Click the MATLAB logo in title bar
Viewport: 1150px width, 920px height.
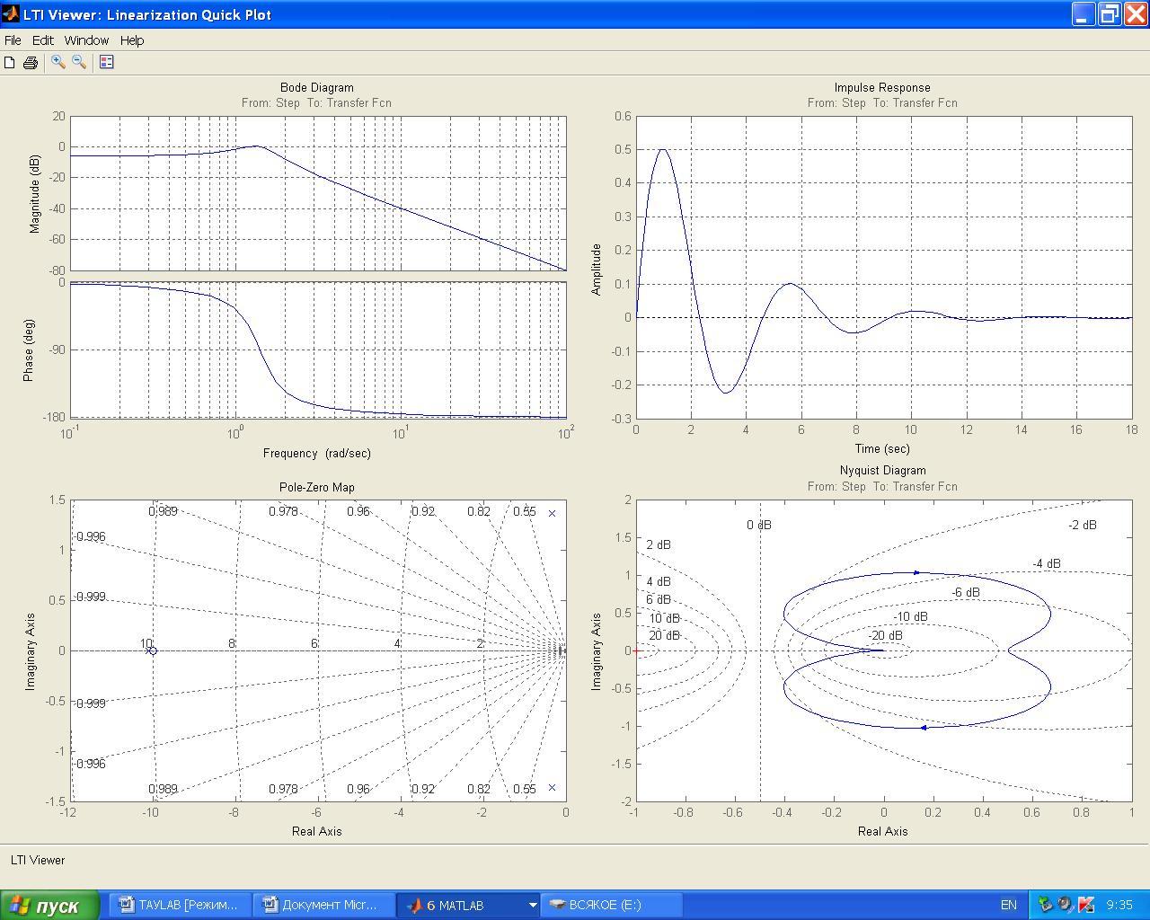11,14
